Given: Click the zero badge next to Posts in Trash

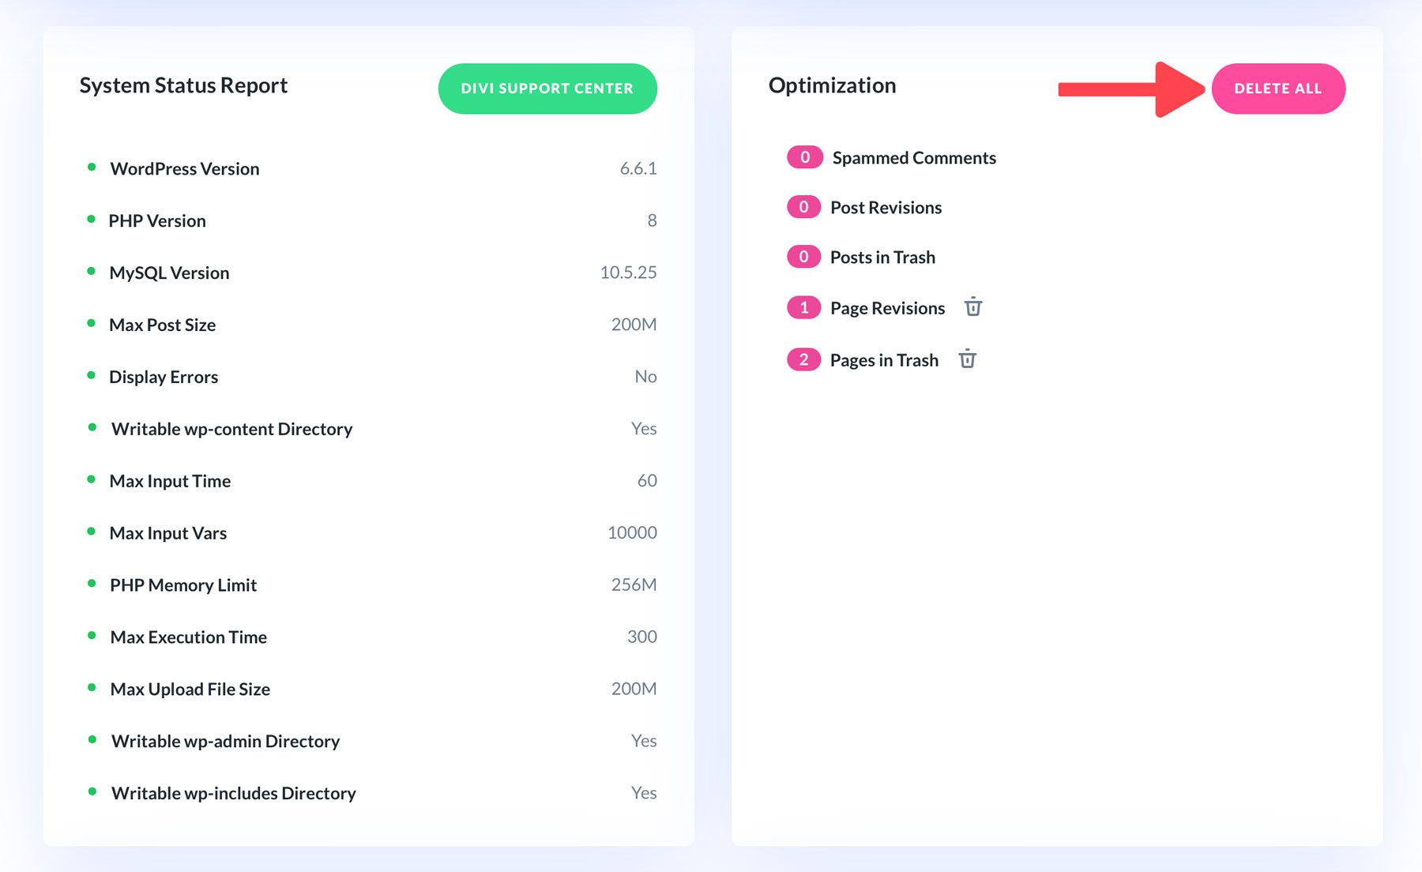Looking at the screenshot, I should [803, 257].
